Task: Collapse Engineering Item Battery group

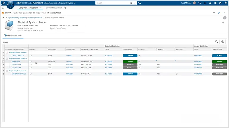Action: 7,59
